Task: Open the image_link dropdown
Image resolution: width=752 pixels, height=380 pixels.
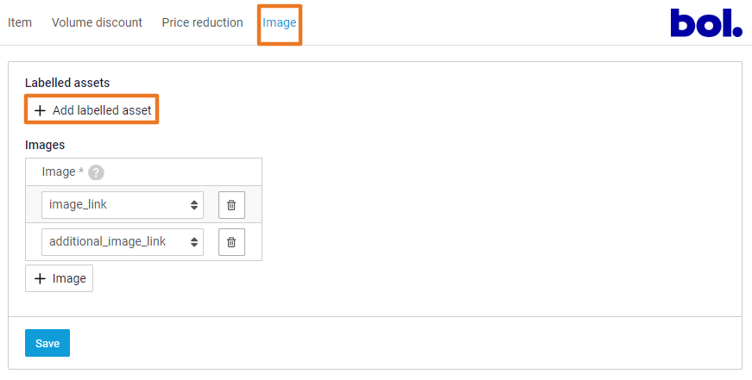Action: click(123, 205)
